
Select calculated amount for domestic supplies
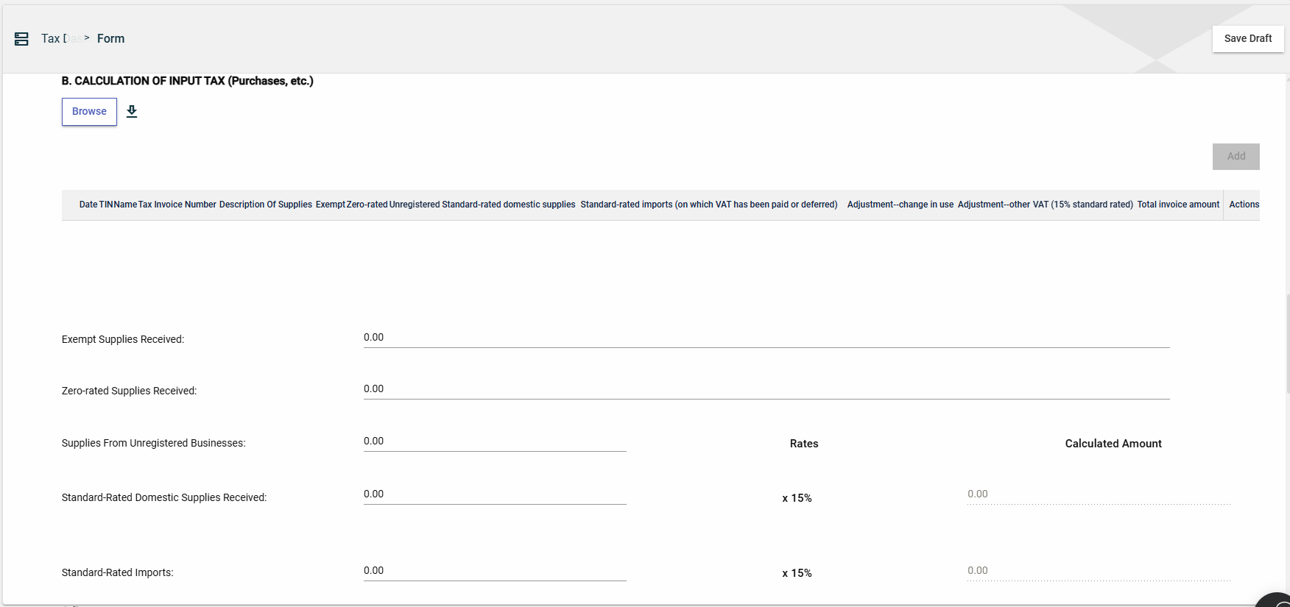click(x=1098, y=494)
